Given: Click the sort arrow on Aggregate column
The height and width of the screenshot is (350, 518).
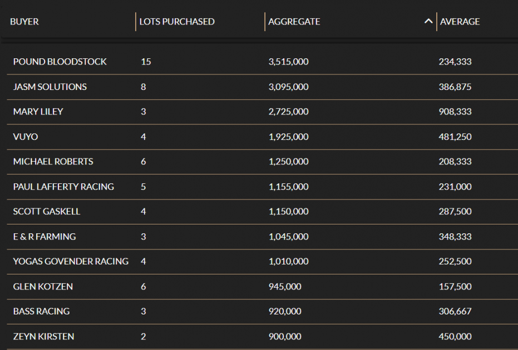Looking at the screenshot, I should click(x=428, y=22).
